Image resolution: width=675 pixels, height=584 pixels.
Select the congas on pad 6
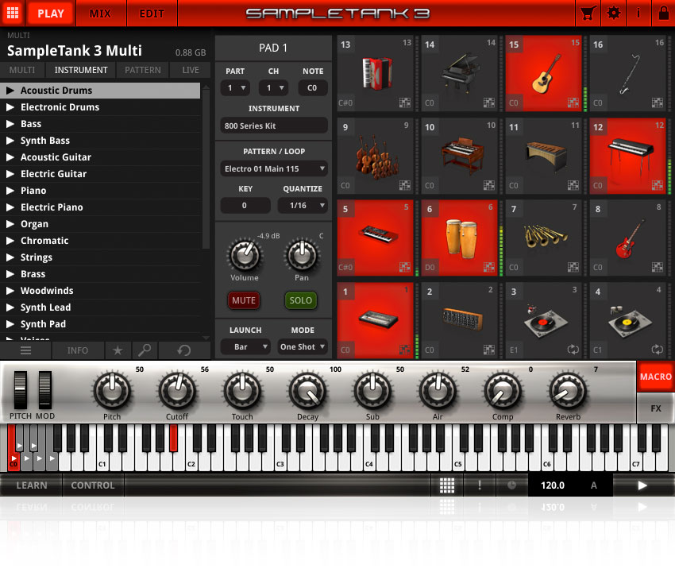click(x=457, y=238)
